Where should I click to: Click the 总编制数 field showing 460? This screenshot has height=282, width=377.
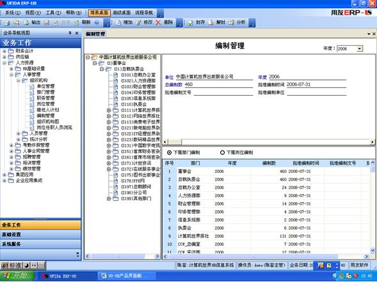click(x=218, y=84)
